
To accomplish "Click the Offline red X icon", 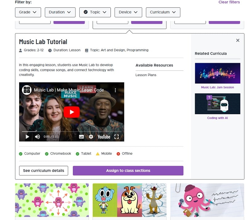I will 118,154.
